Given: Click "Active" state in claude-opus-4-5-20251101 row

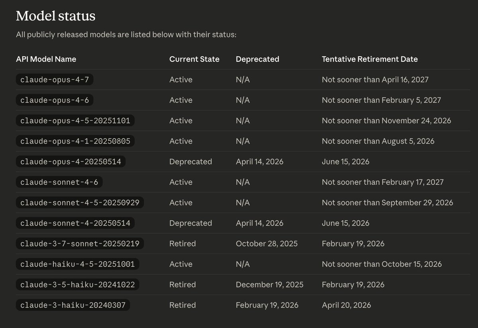Looking at the screenshot, I should [x=181, y=121].
